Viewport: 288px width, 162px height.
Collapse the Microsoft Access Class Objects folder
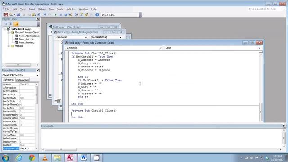[9, 32]
